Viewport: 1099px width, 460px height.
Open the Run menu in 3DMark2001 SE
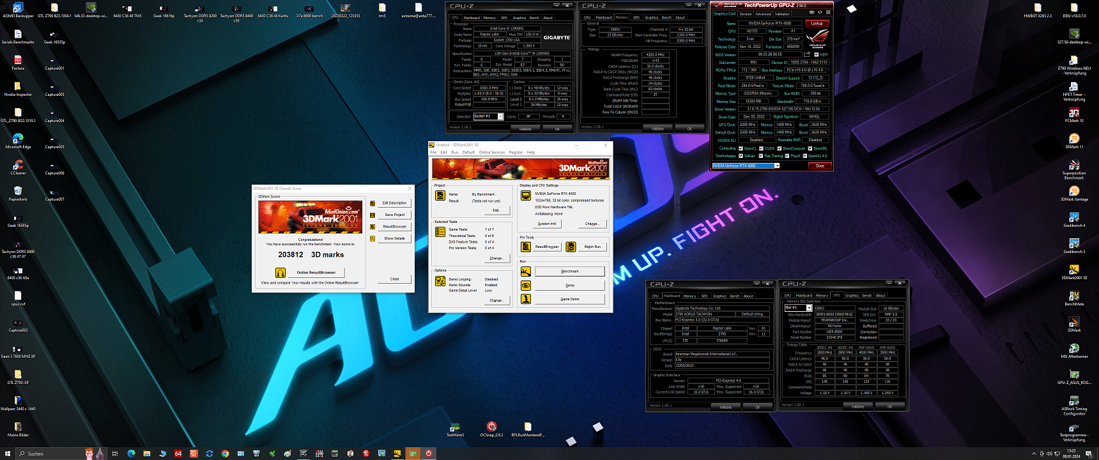pos(455,152)
